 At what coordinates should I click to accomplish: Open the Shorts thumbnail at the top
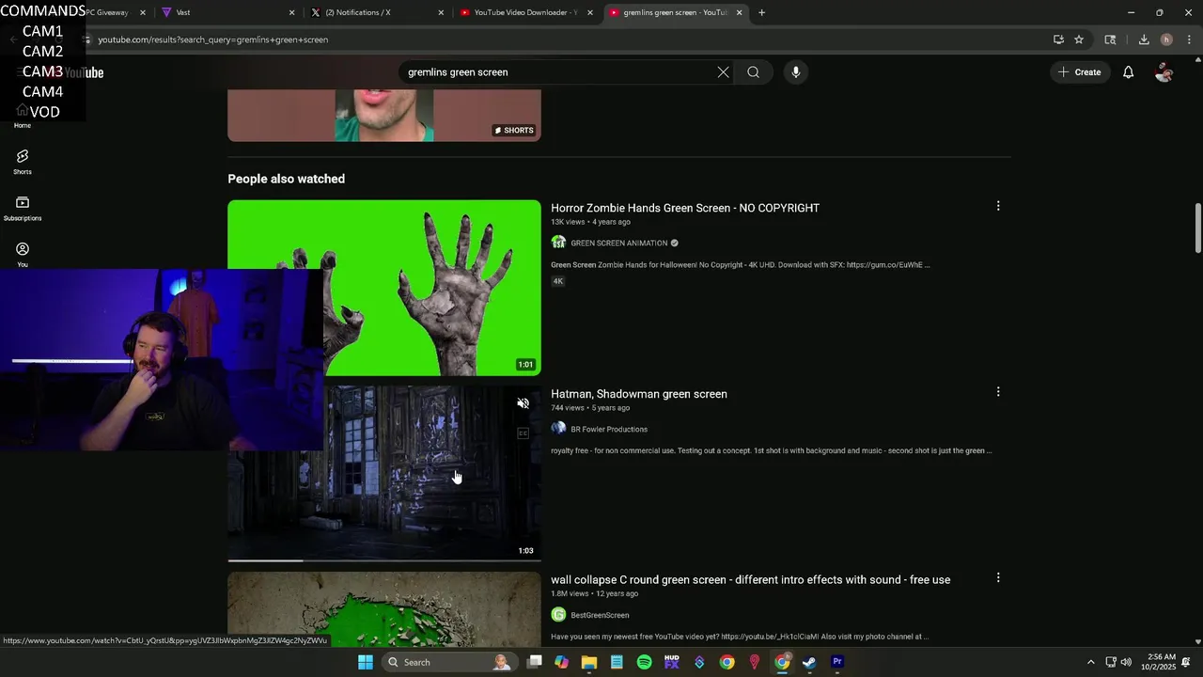[x=384, y=115]
